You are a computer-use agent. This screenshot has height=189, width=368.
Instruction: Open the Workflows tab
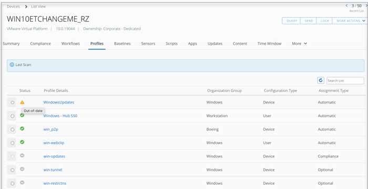coord(70,44)
